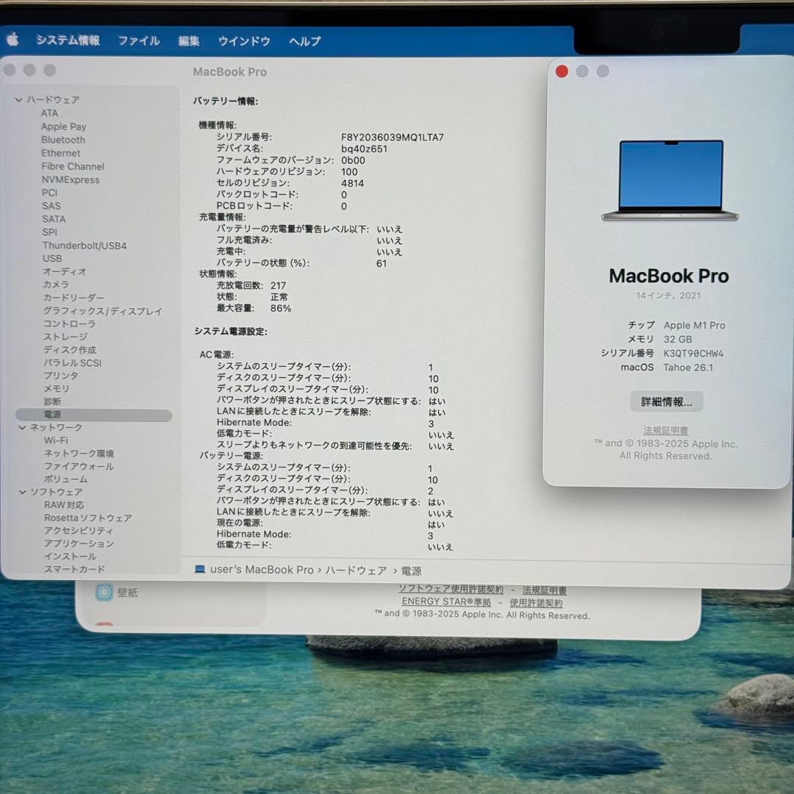Click the computer icon in path bar
This screenshot has width=794, height=794.
(200, 569)
